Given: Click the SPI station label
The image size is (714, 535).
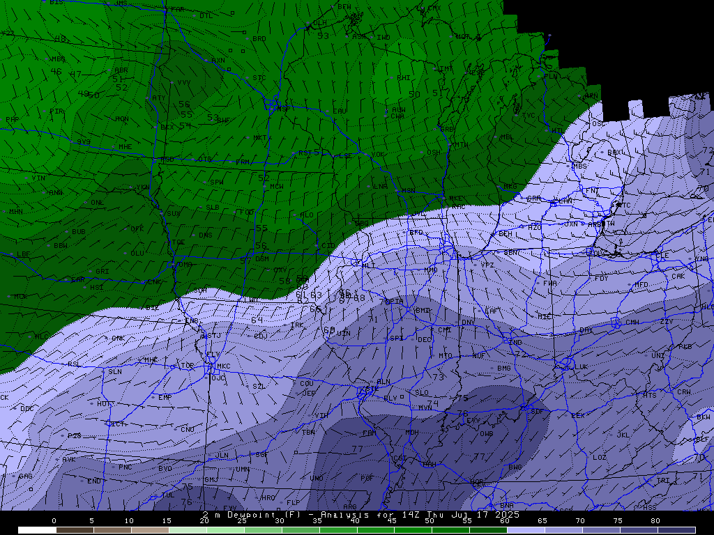Looking at the screenshot, I should point(397,339).
